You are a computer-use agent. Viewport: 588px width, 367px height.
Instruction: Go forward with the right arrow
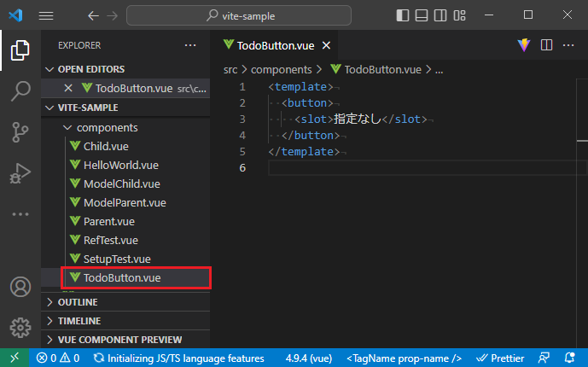(112, 15)
